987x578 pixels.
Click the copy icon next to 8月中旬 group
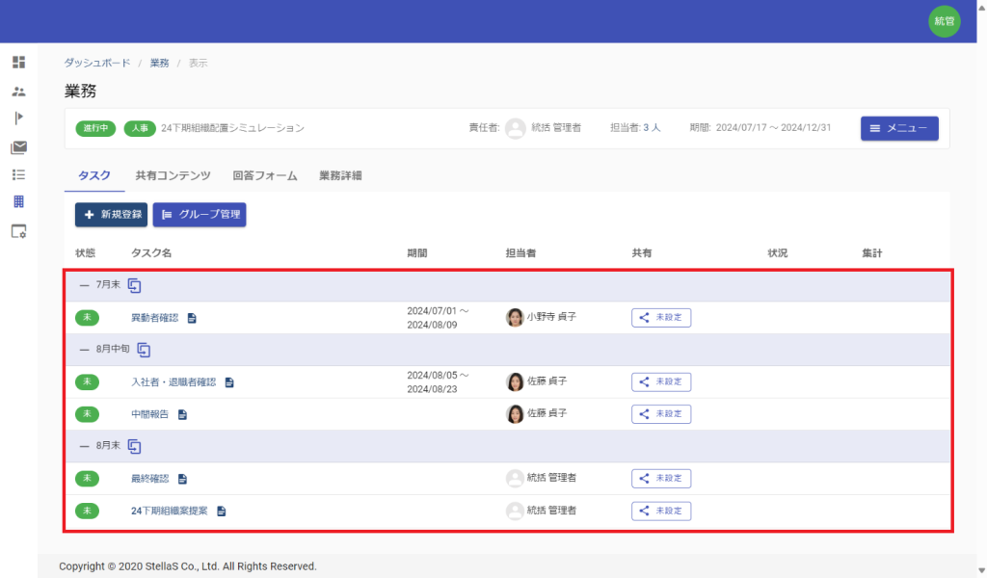click(144, 350)
